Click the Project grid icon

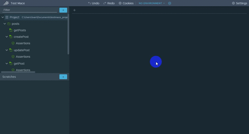7,17
